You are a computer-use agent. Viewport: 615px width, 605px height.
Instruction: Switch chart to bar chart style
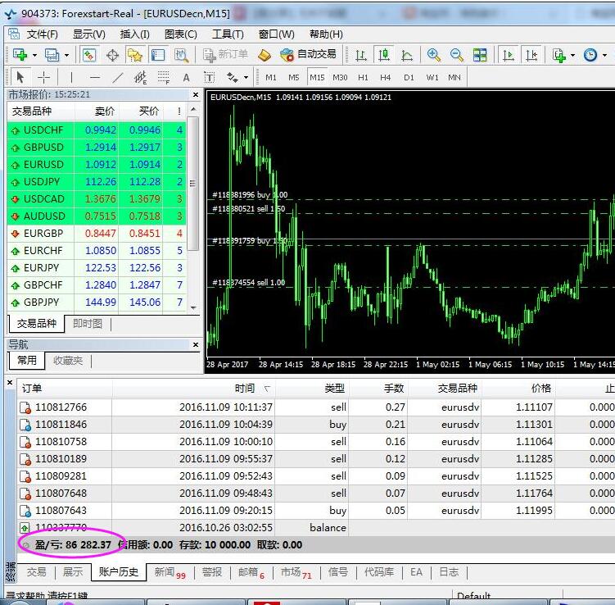click(x=361, y=55)
